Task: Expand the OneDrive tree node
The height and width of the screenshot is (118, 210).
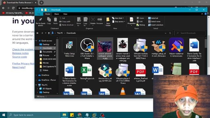Action: (x=36, y=75)
